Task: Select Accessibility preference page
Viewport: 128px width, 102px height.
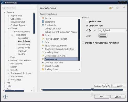Action: 24,38
